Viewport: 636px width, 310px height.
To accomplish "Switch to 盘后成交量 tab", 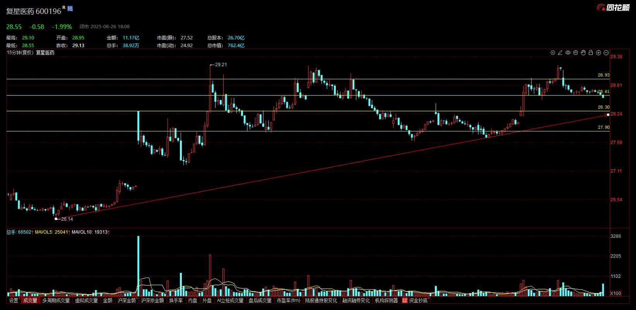I will [260, 300].
